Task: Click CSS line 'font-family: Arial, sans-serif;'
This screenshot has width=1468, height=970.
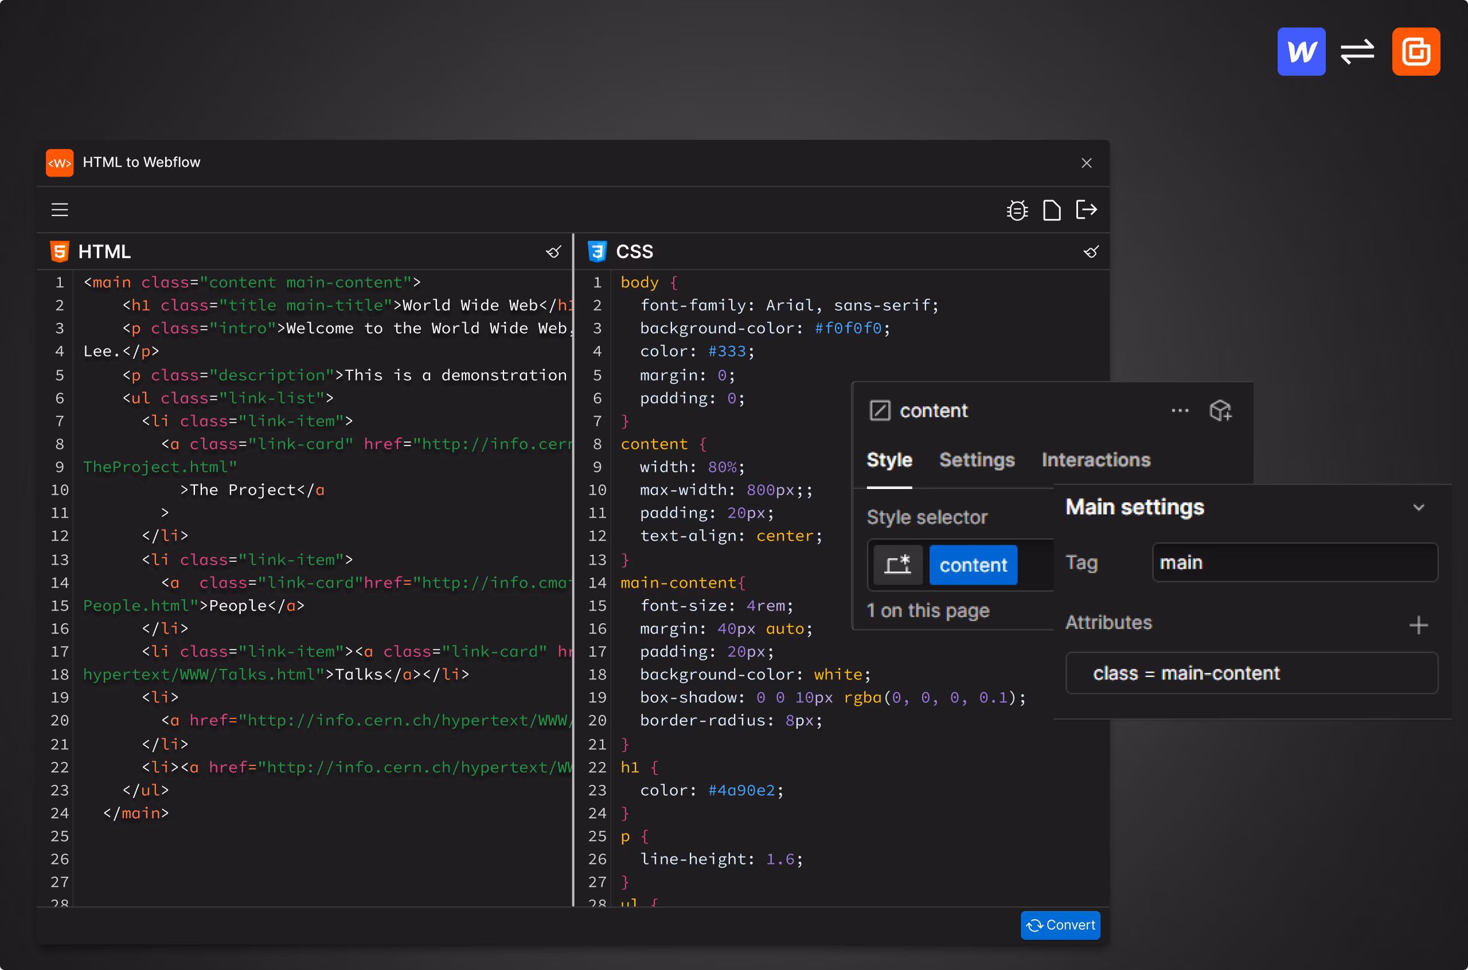Action: click(x=790, y=306)
